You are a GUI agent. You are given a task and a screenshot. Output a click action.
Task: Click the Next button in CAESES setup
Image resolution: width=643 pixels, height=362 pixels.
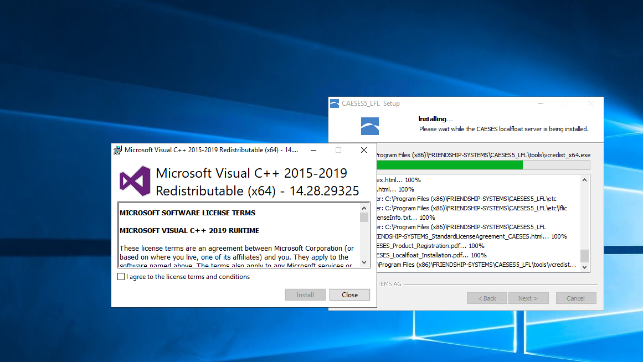[x=528, y=298]
